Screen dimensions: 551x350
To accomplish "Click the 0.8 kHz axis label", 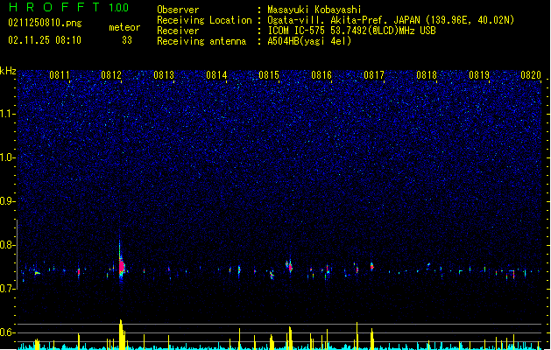I will [8, 245].
